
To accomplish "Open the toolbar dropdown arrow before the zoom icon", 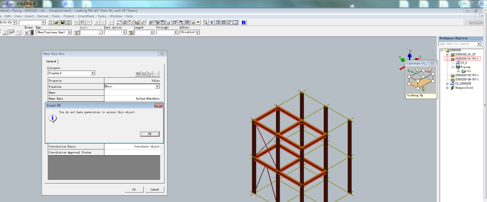I will pos(198,22).
